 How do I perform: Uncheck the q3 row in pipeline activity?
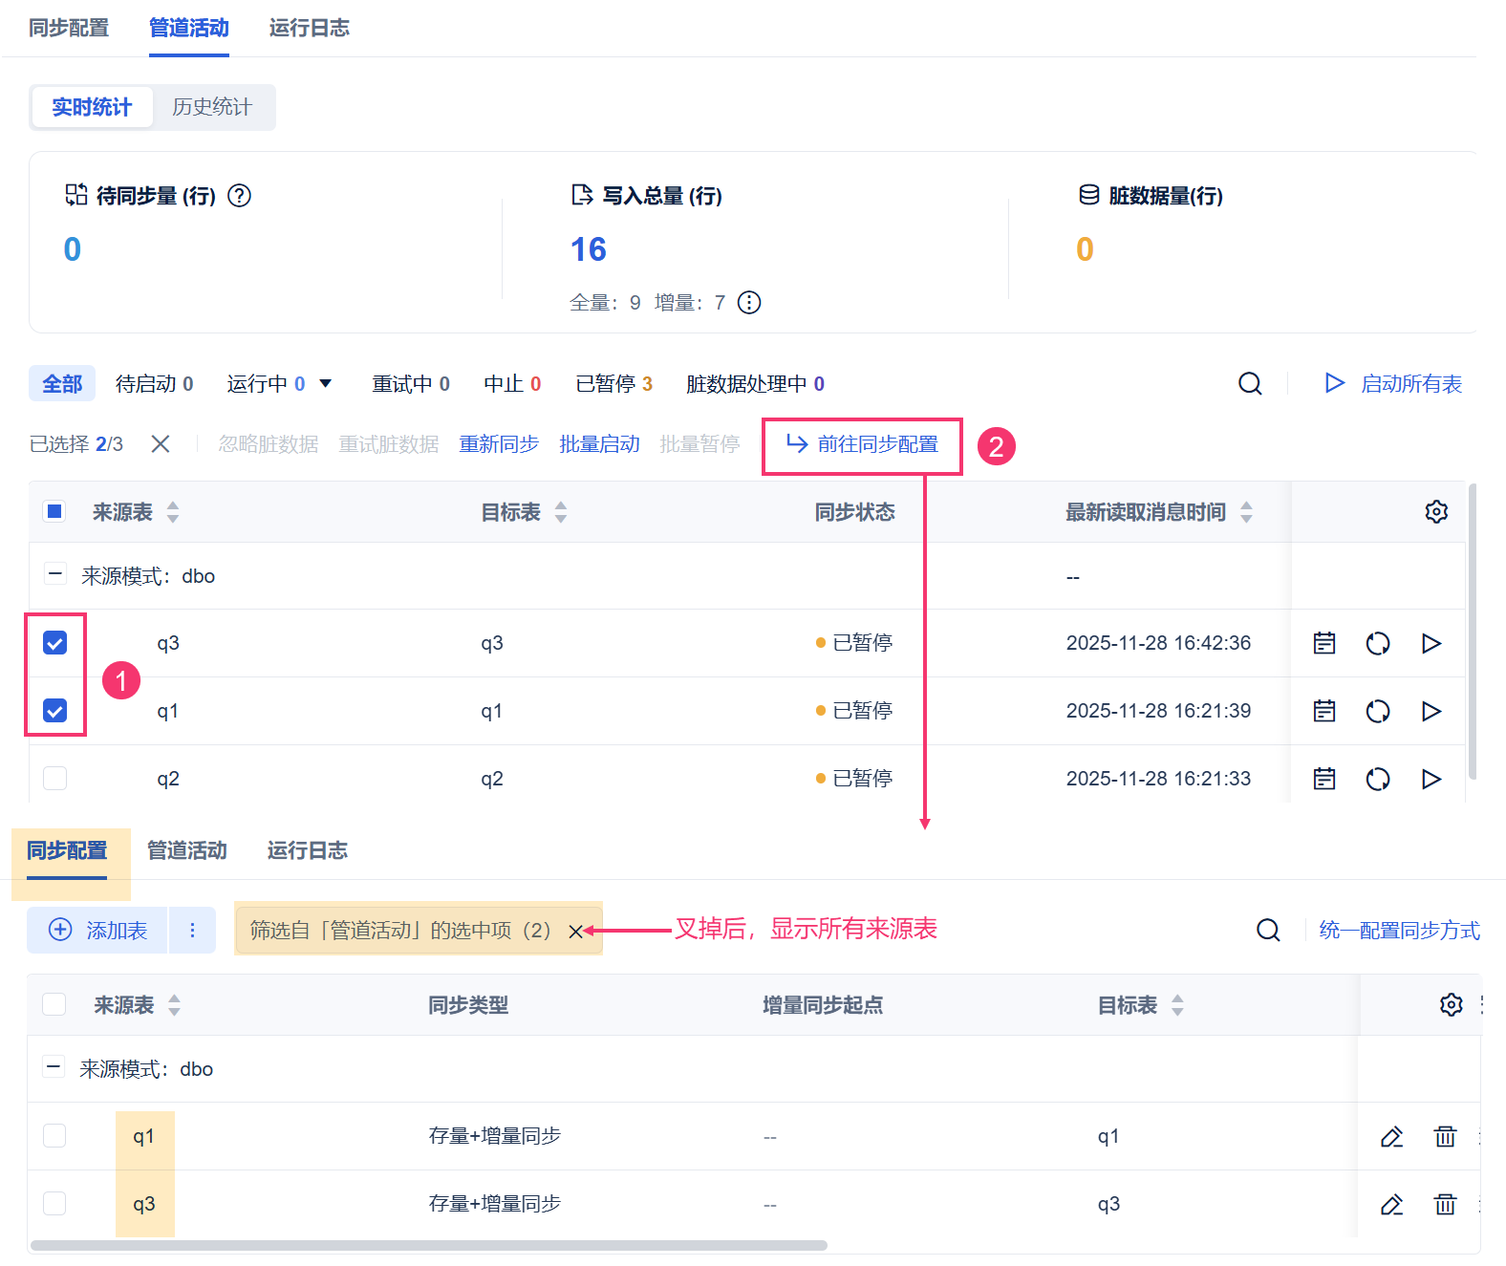(55, 643)
